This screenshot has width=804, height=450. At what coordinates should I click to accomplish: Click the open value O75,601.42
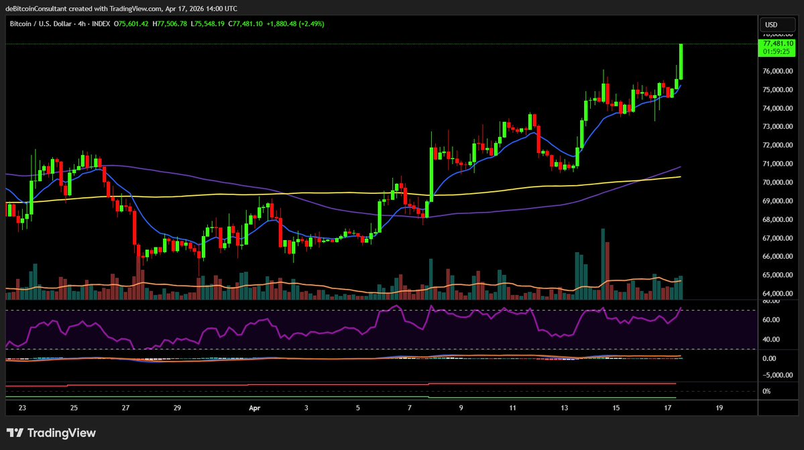coord(131,23)
